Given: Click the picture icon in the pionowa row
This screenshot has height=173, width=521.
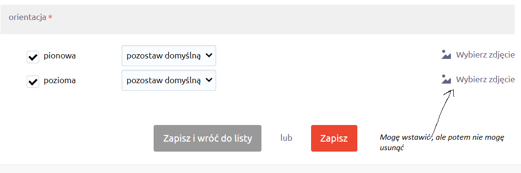Looking at the screenshot, I should coord(446,55).
